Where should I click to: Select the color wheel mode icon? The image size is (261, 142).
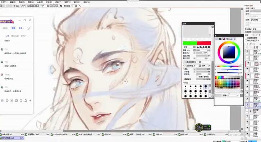point(217,39)
